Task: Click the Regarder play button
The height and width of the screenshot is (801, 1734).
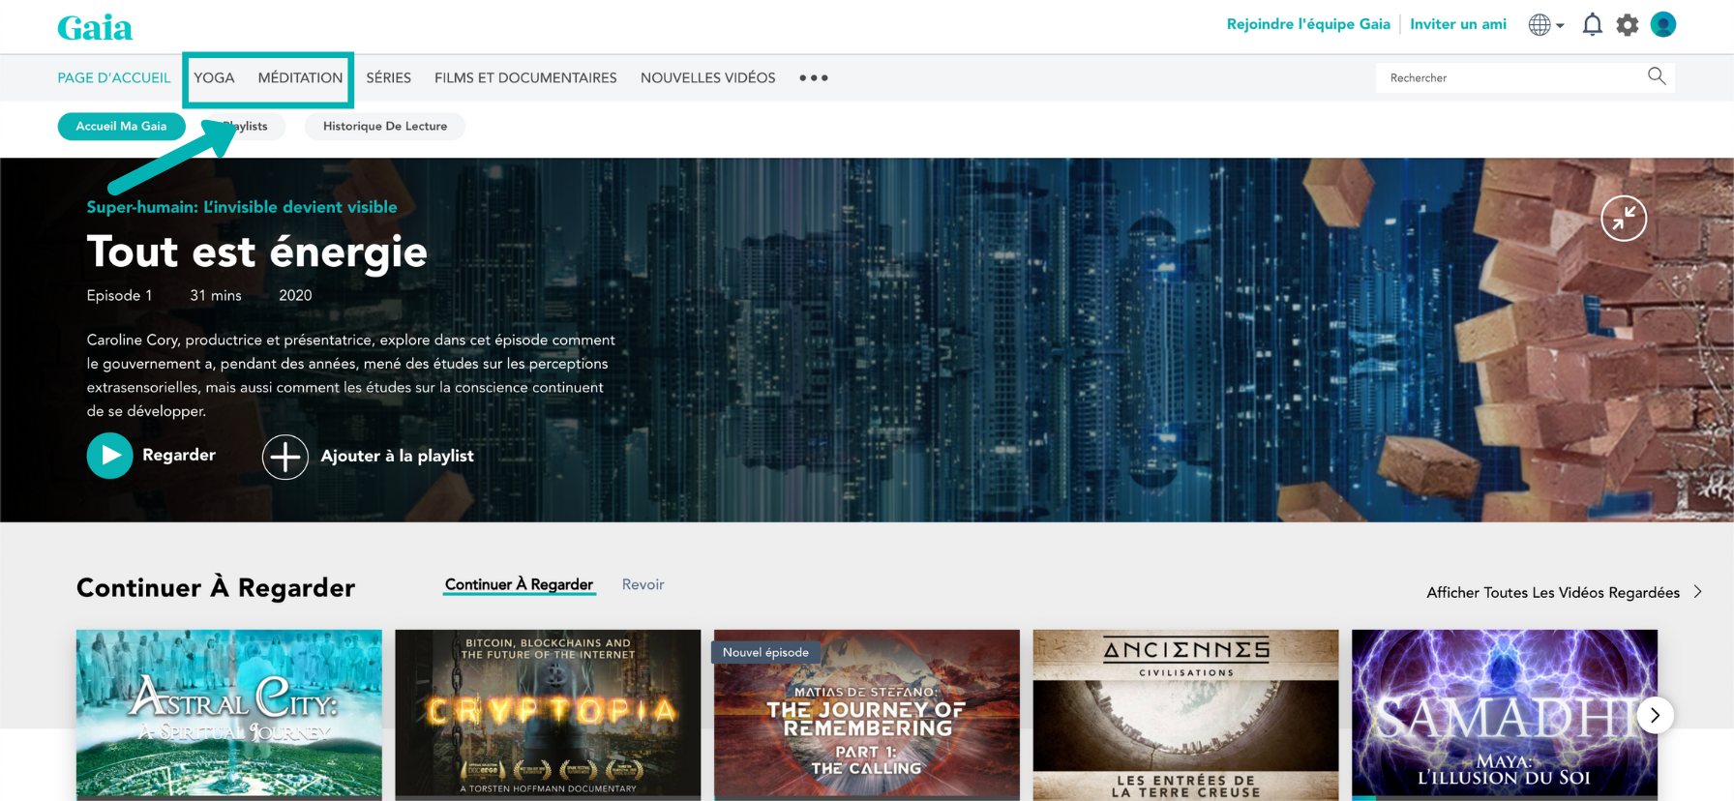Action: [110, 456]
